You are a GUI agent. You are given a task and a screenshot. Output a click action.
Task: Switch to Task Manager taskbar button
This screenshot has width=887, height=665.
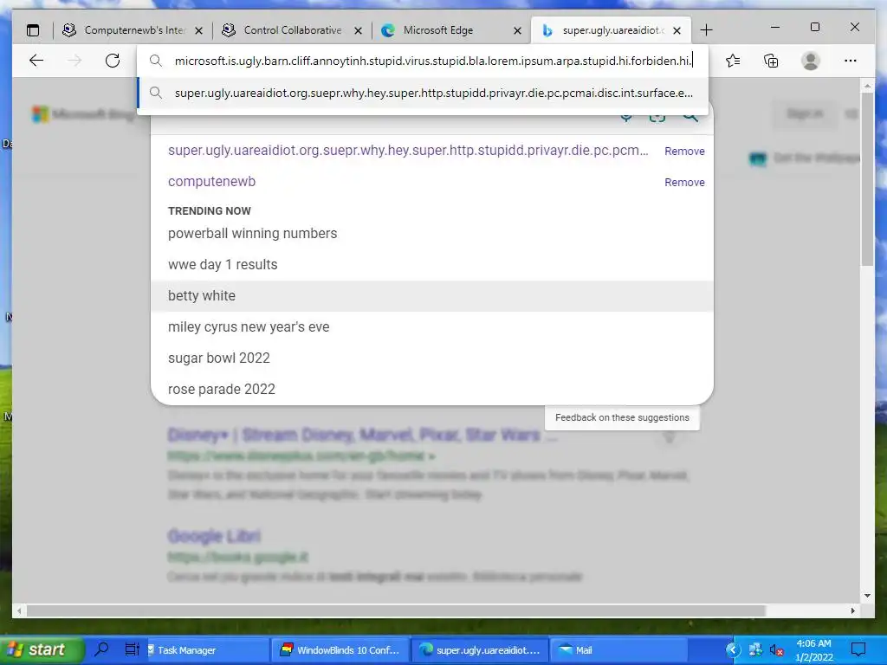click(x=206, y=649)
